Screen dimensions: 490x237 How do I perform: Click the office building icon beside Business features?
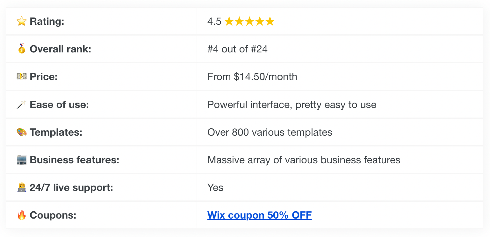click(x=21, y=160)
